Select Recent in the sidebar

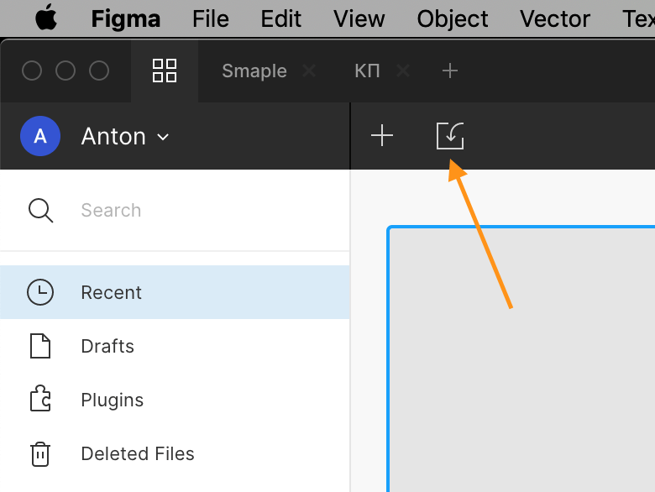point(175,292)
